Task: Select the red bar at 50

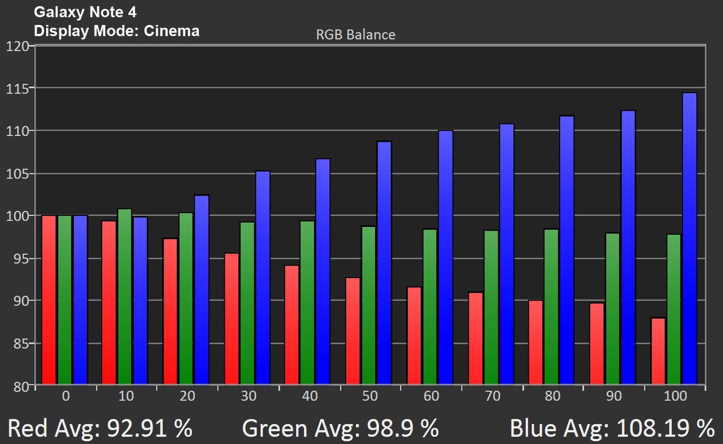Action: [x=353, y=332]
